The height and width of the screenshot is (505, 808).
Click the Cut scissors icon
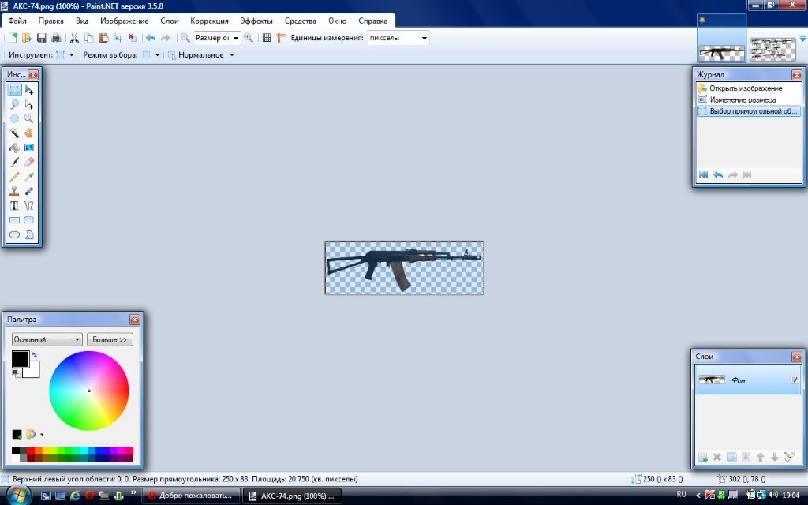tap(74, 38)
